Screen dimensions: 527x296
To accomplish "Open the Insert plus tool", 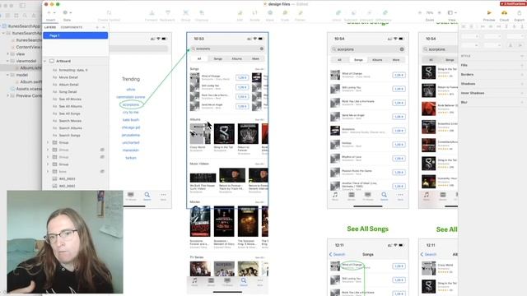I will tap(49, 13).
